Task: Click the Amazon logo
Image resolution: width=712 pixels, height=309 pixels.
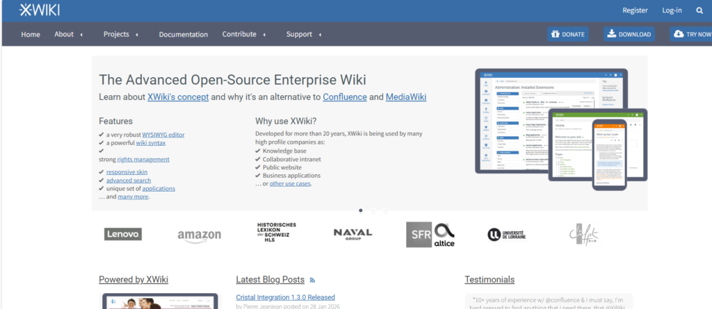Action: (199, 235)
